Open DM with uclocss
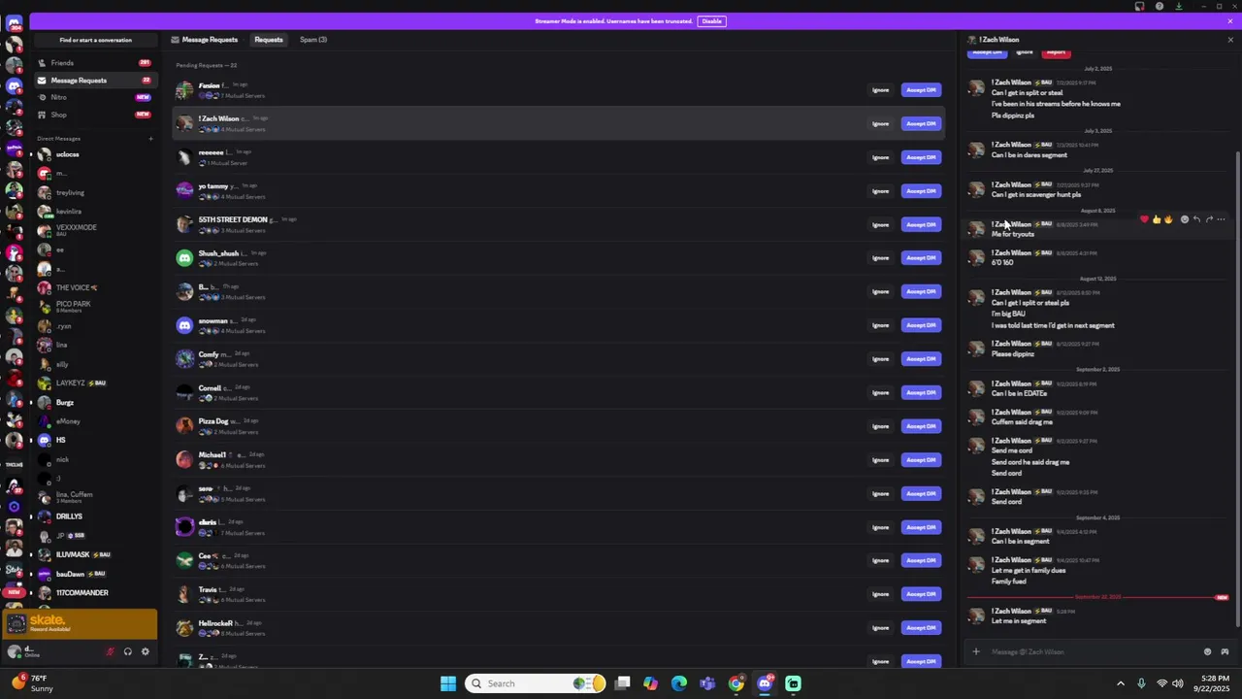 click(x=93, y=154)
